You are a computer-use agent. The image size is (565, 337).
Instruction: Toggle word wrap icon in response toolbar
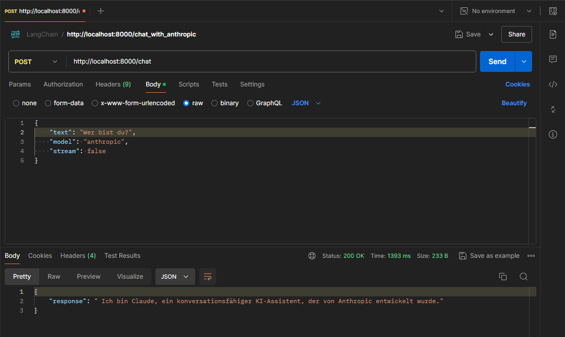(x=208, y=277)
